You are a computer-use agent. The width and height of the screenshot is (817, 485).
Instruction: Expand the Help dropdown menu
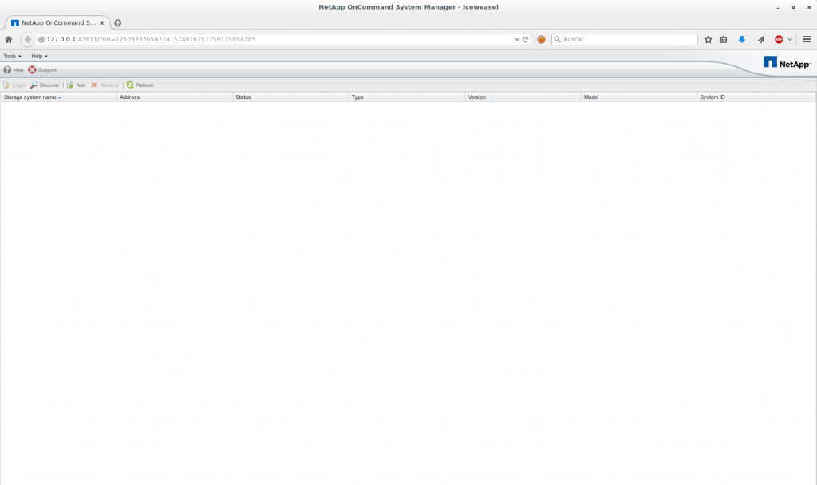(x=39, y=56)
